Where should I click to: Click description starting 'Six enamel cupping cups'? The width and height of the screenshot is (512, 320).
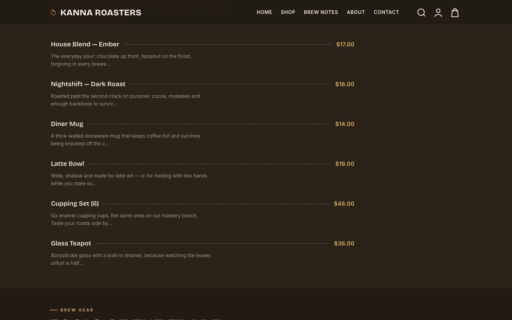pos(124,220)
